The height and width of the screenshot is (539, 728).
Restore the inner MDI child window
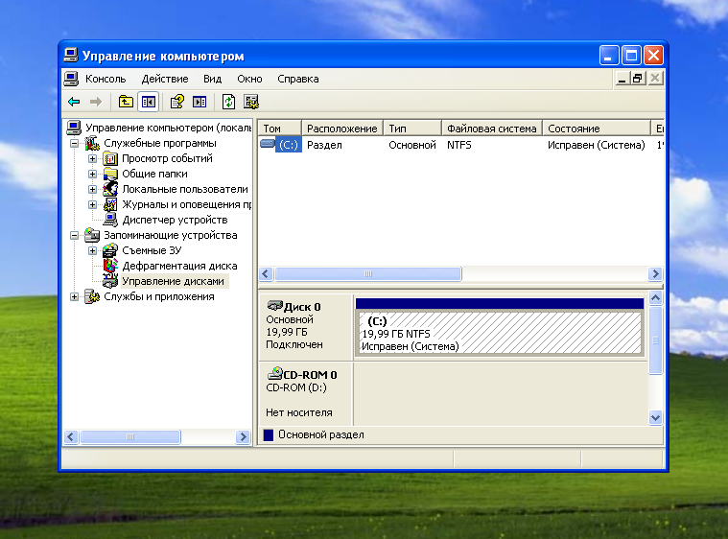click(638, 79)
